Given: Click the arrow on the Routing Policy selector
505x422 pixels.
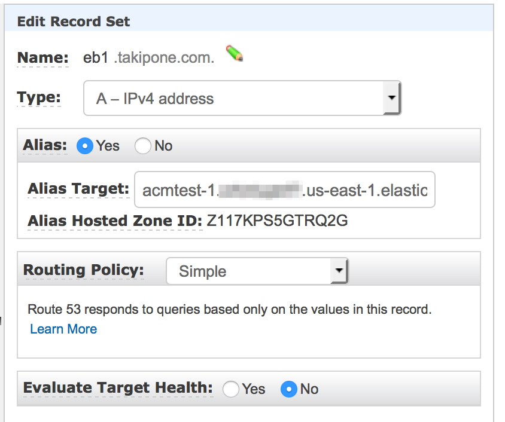Looking at the screenshot, I should click(339, 271).
